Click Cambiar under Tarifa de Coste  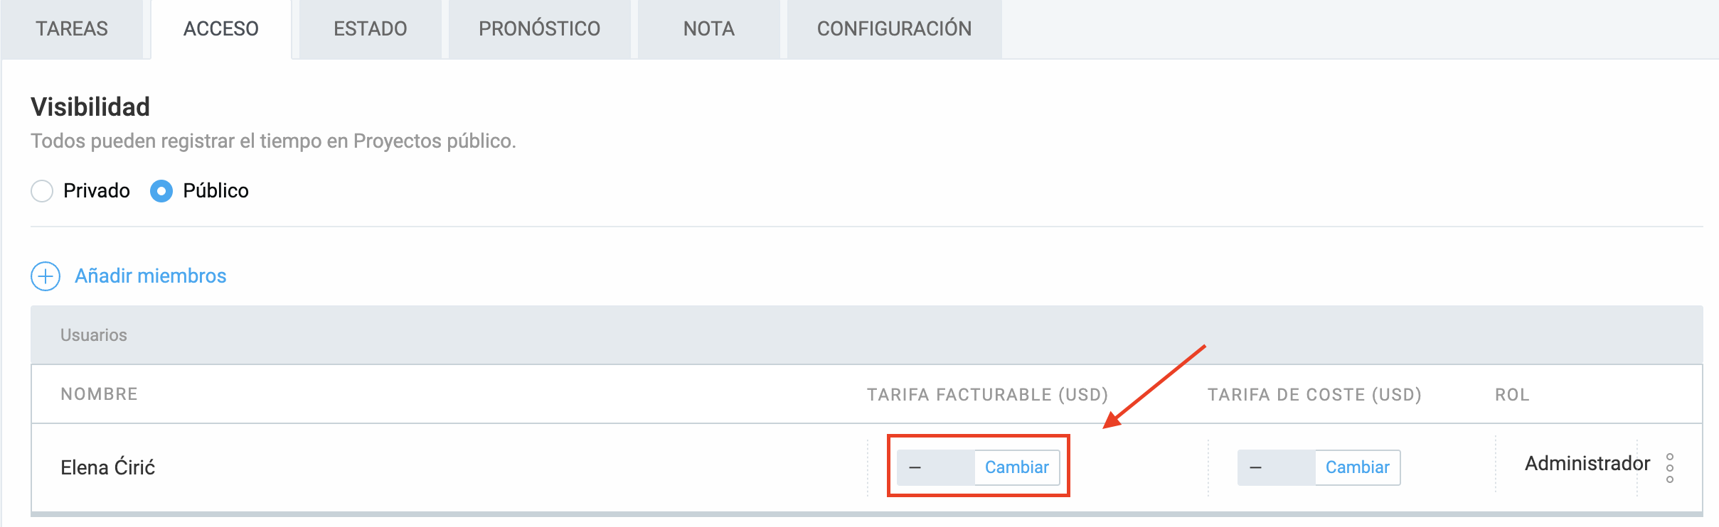click(x=1357, y=467)
